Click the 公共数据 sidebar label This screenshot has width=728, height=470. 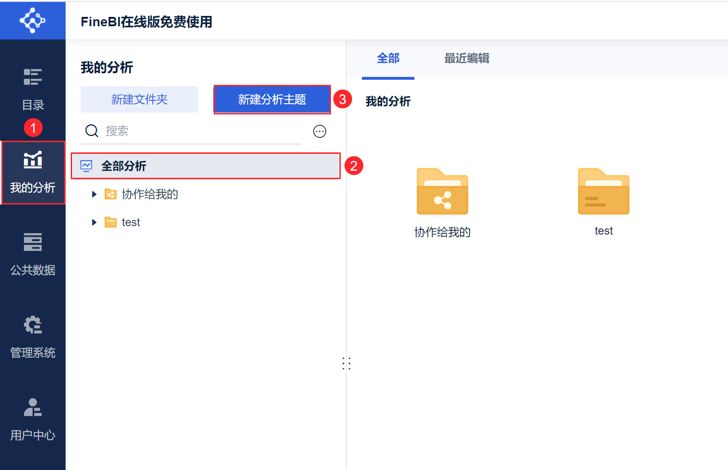(x=33, y=270)
